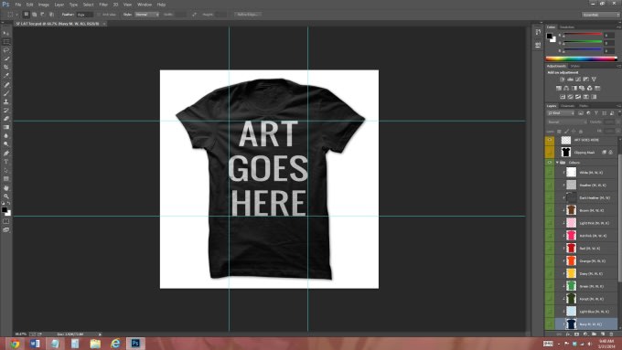This screenshot has width=622, height=350.
Task: Click the delete layer trash icon
Action: click(x=611, y=334)
